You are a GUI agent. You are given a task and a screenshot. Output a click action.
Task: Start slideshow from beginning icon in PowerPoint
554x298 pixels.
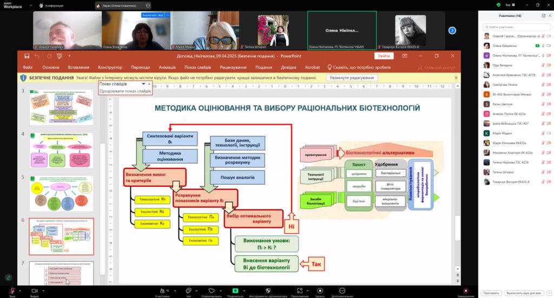tap(60, 56)
